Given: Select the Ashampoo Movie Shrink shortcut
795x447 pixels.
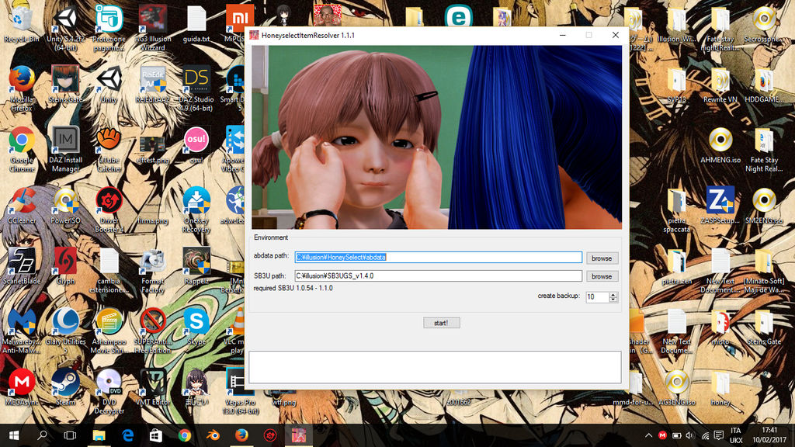Looking at the screenshot, I should pyautogui.click(x=109, y=331).
